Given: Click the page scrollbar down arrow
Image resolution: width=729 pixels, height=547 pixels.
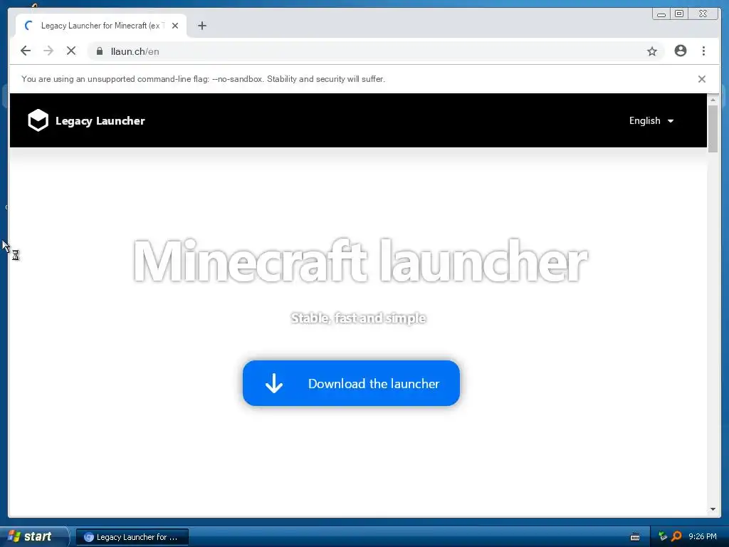Looking at the screenshot, I should [x=713, y=509].
